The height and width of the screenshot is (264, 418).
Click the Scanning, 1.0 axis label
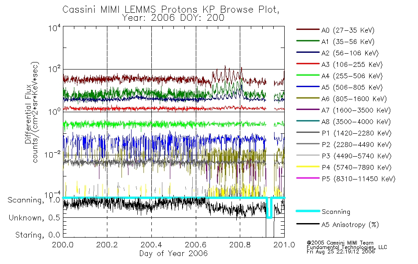point(34,200)
